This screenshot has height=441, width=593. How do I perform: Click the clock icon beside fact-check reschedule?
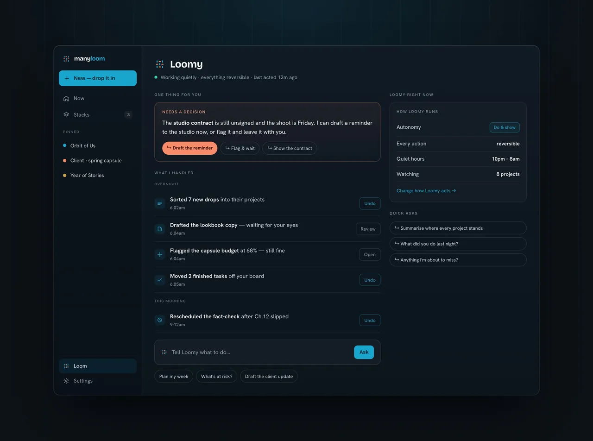[160, 320]
